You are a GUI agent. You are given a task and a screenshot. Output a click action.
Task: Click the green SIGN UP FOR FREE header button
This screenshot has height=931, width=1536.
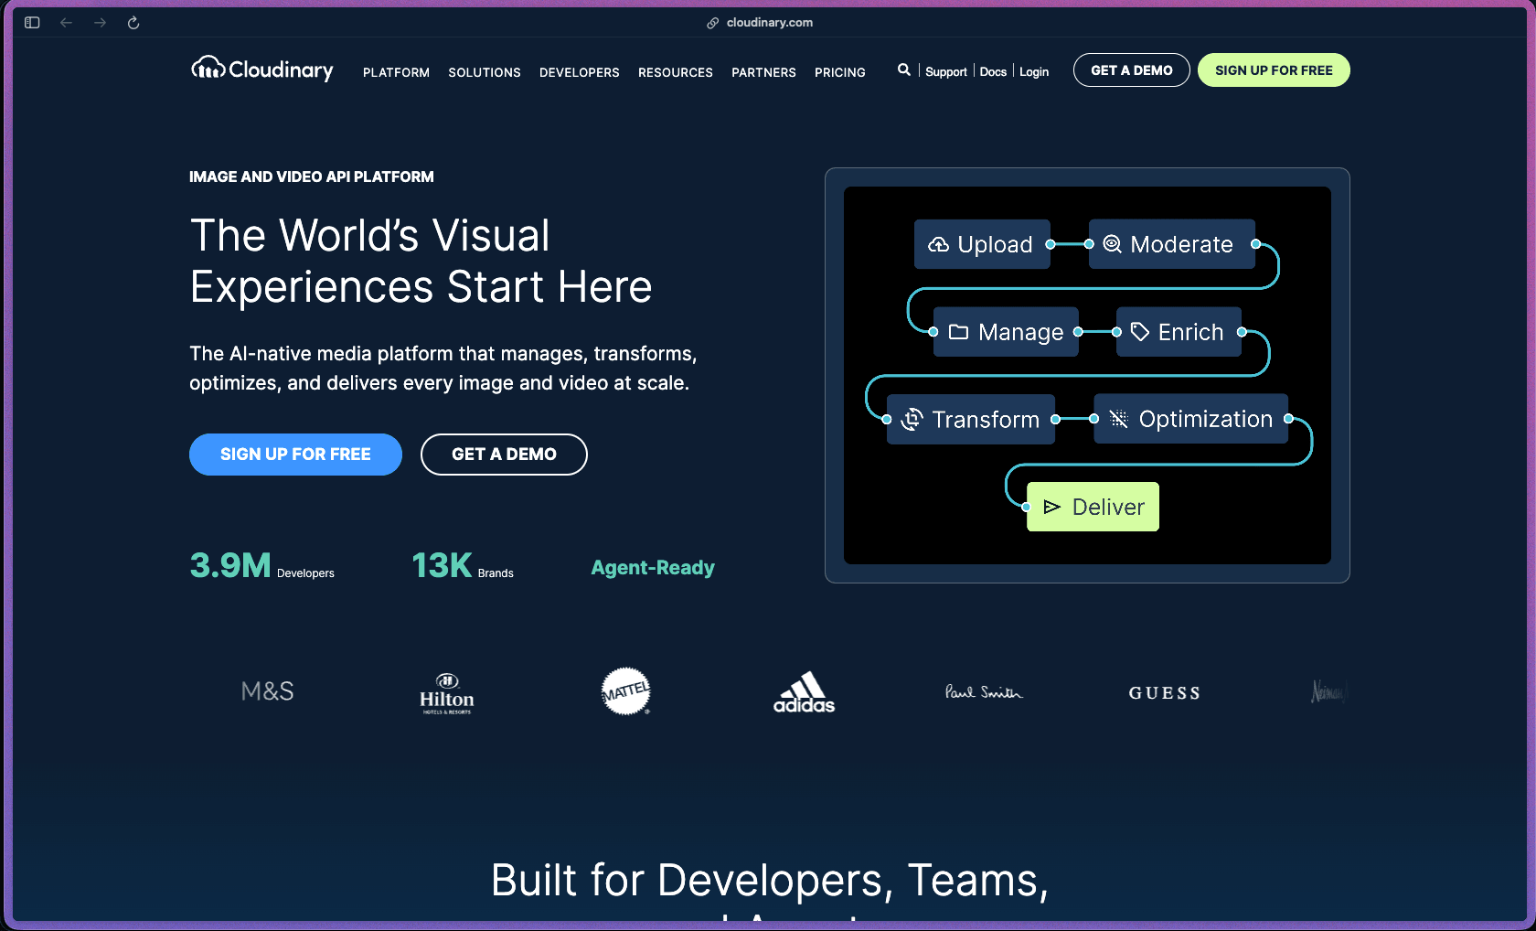tap(1274, 70)
